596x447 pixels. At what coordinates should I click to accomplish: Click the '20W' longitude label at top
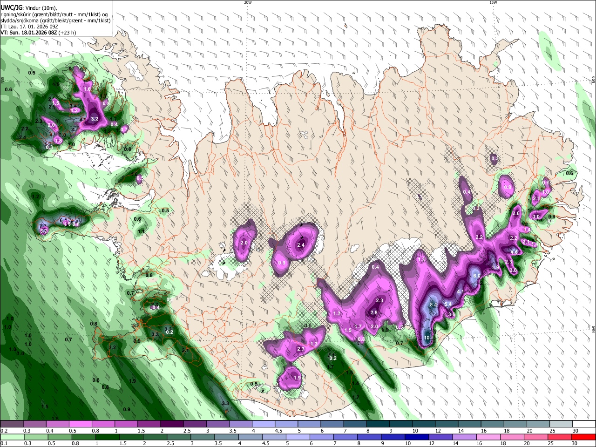(x=248, y=2)
